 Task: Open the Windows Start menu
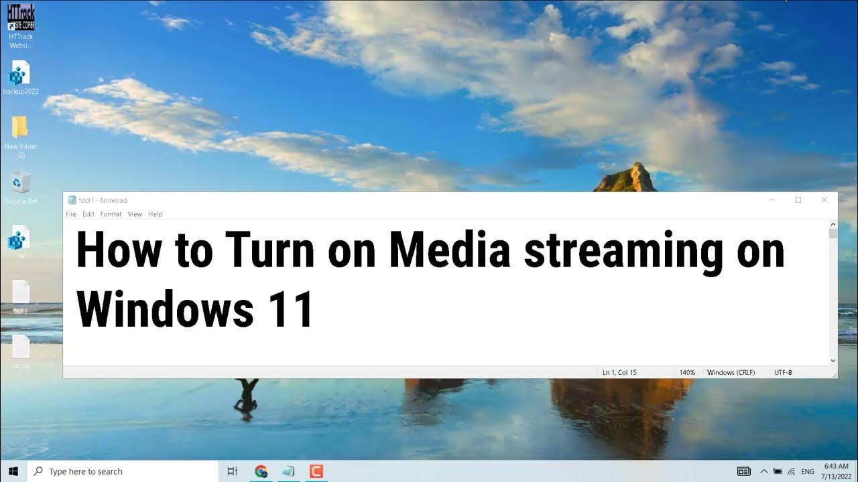tap(13, 471)
